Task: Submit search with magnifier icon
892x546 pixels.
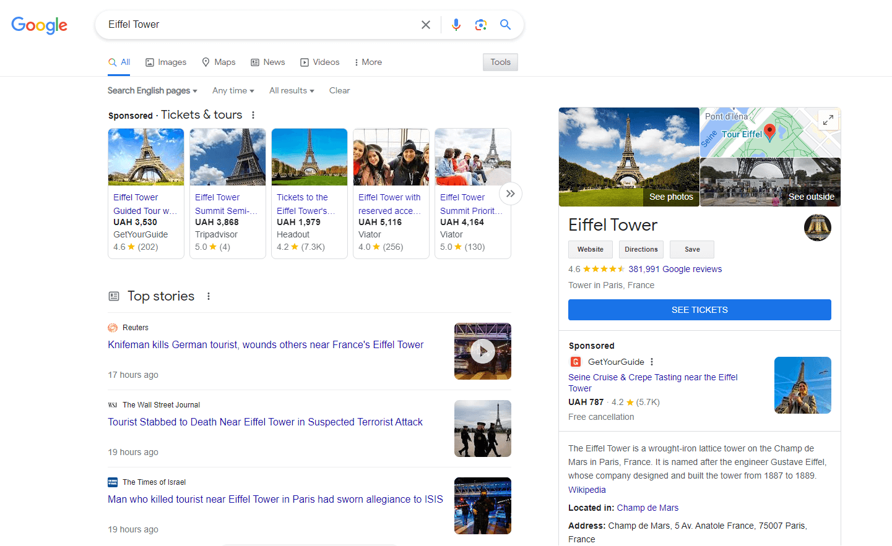Action: coord(506,25)
